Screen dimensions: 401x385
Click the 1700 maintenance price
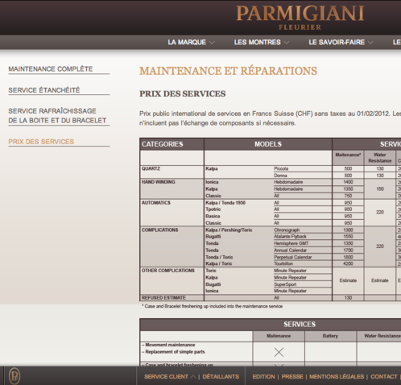coord(348,250)
